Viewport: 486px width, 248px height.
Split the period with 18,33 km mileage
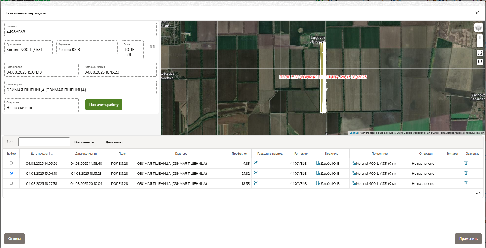click(x=256, y=183)
